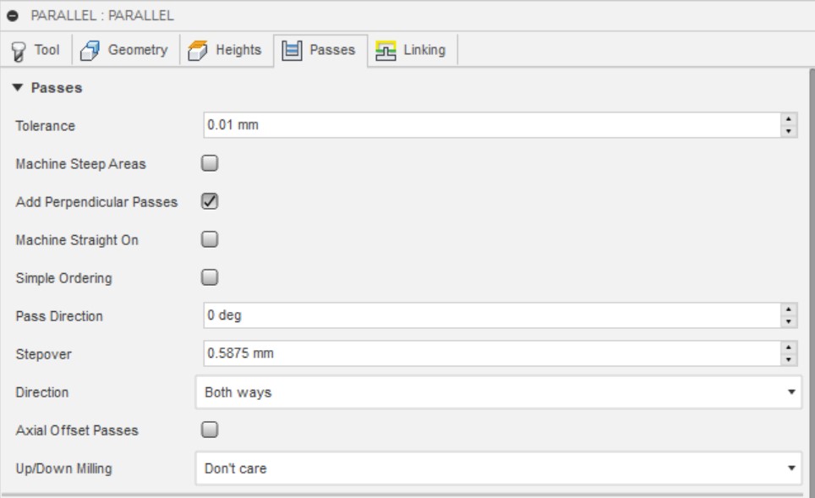Decrease Pass Direction with the down arrow
The height and width of the screenshot is (498, 815).
coord(790,320)
